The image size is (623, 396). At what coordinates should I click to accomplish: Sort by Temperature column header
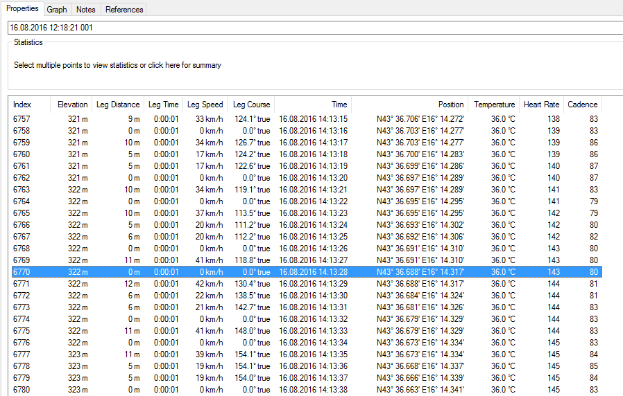(x=494, y=105)
